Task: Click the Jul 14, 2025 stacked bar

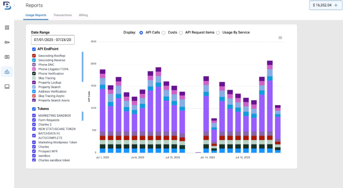Action: tap(206, 114)
